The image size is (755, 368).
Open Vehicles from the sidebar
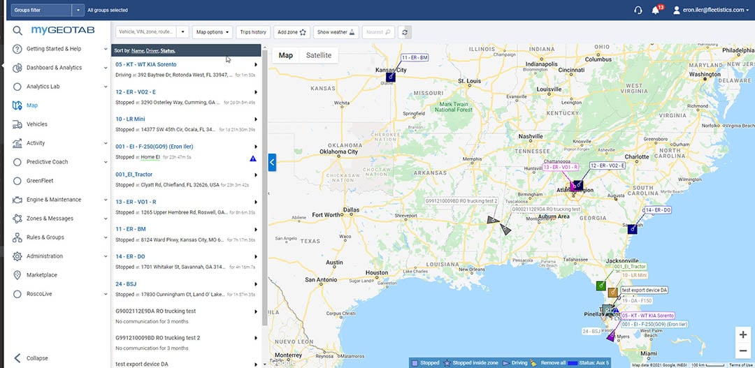36,124
